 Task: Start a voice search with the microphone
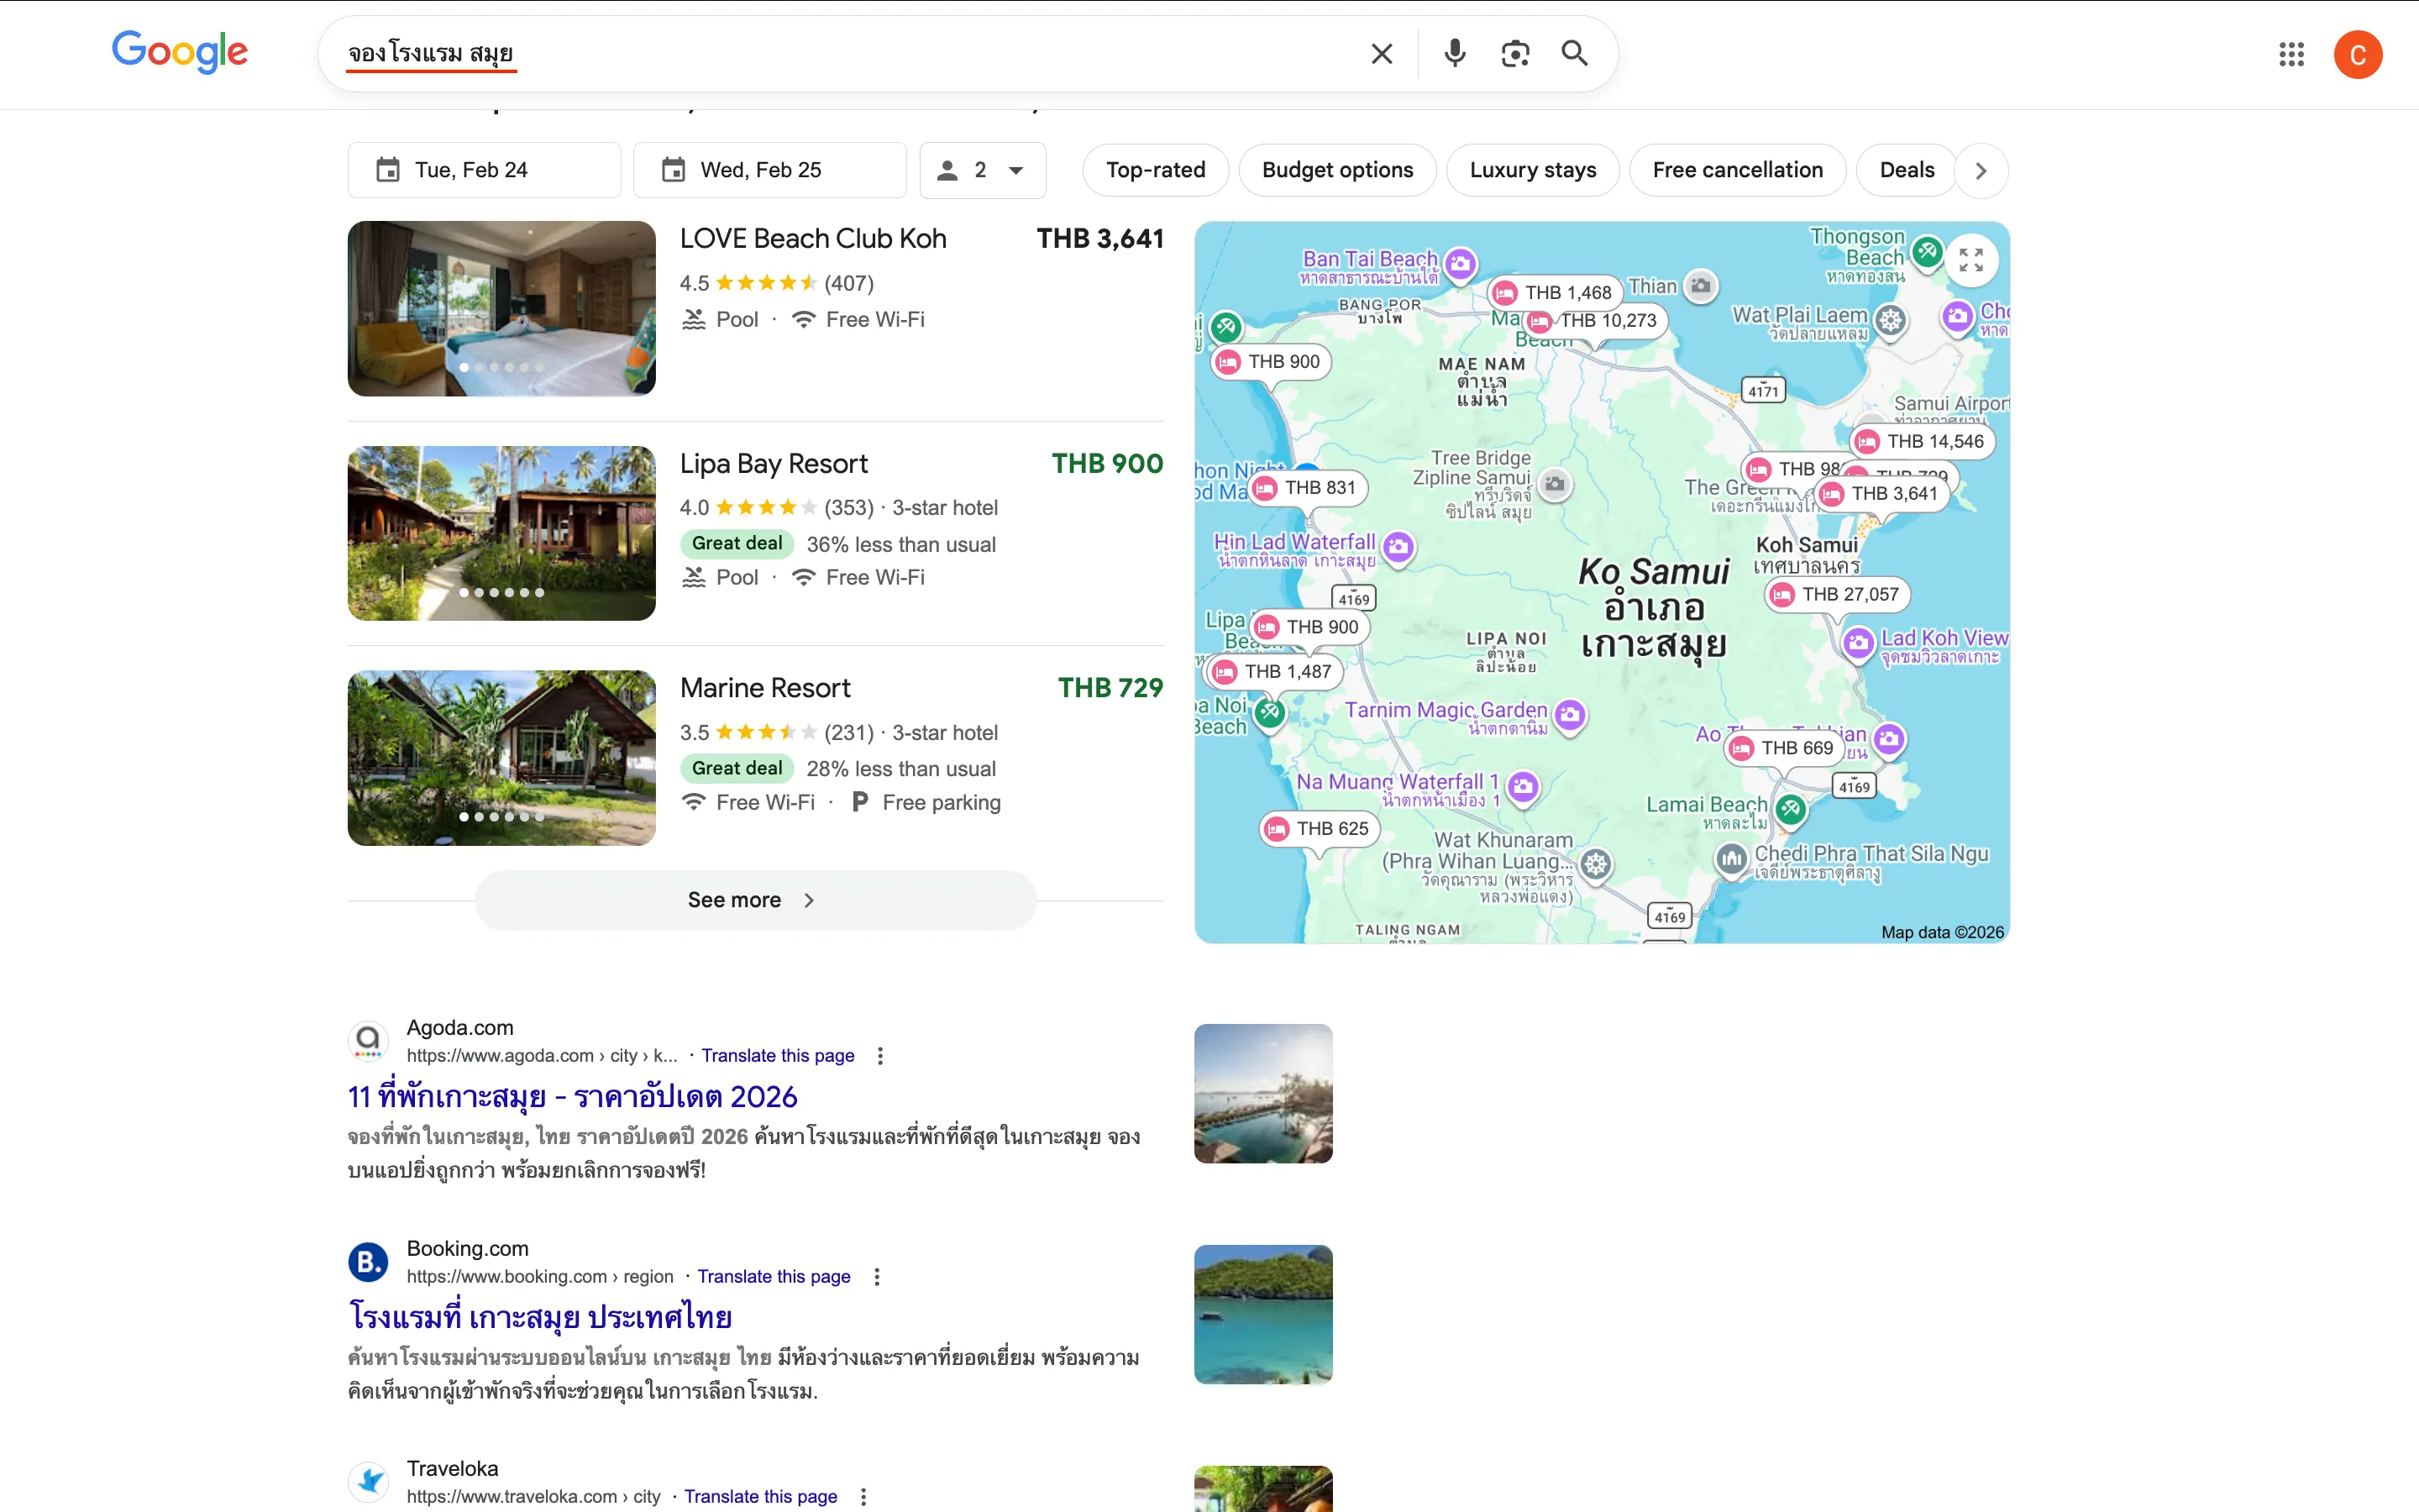click(x=1455, y=53)
